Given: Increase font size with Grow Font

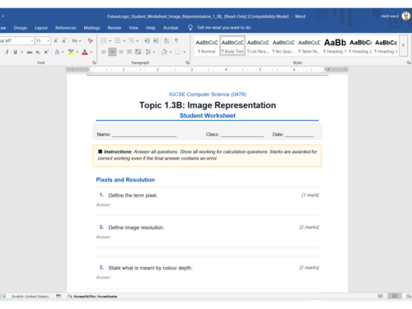Looking at the screenshot, I should (56, 41).
